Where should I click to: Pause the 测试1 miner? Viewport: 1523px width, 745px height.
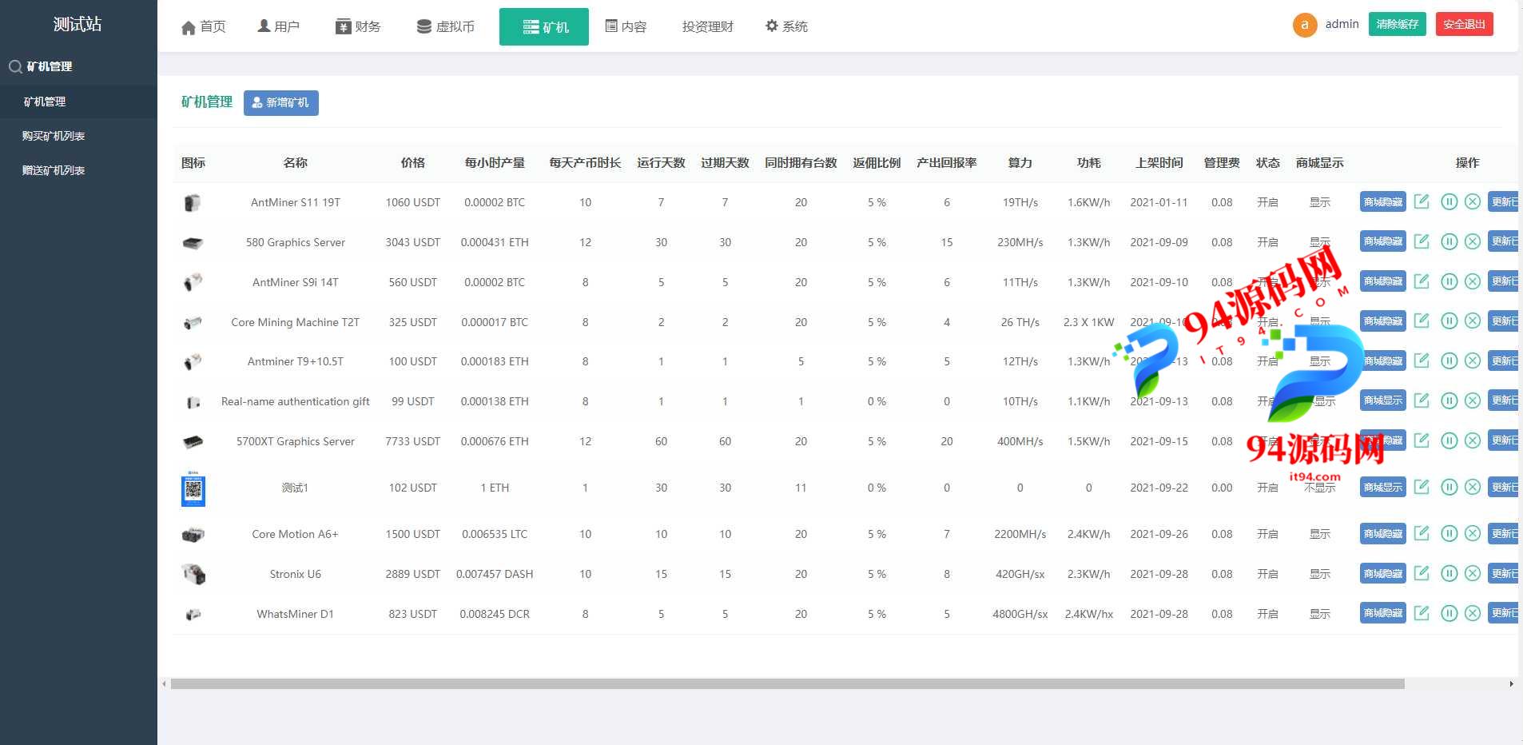point(1449,486)
